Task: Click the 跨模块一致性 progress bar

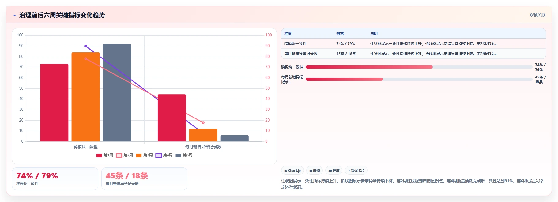Action: 419,67
